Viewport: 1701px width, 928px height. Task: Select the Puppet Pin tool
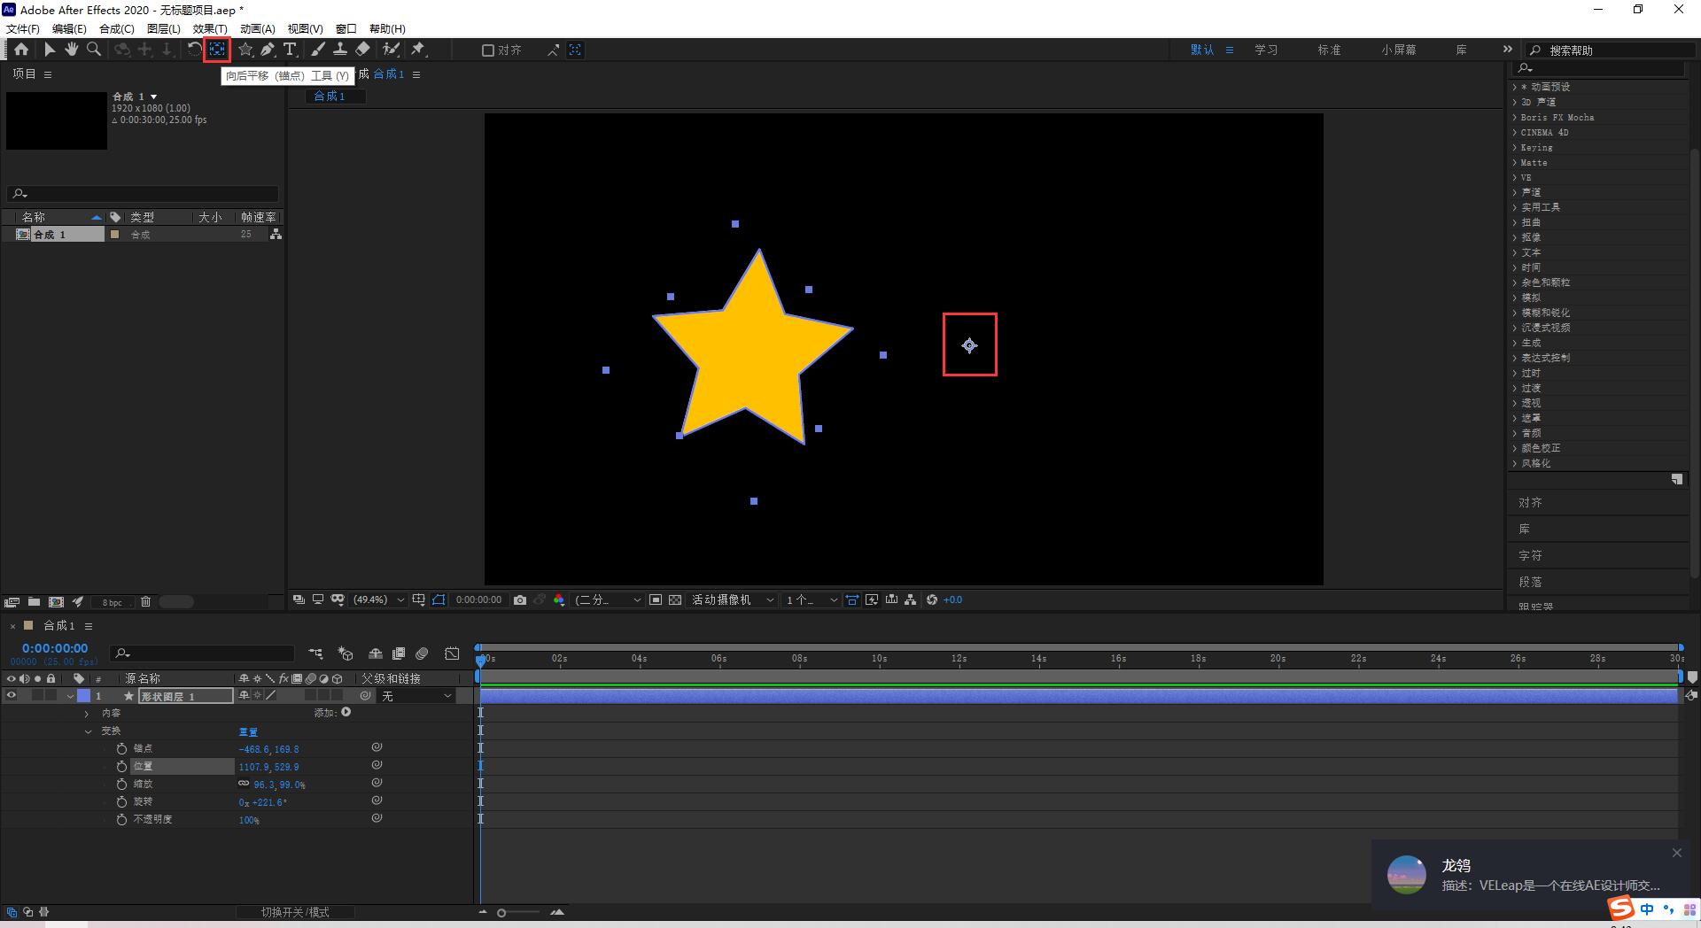[x=418, y=50]
